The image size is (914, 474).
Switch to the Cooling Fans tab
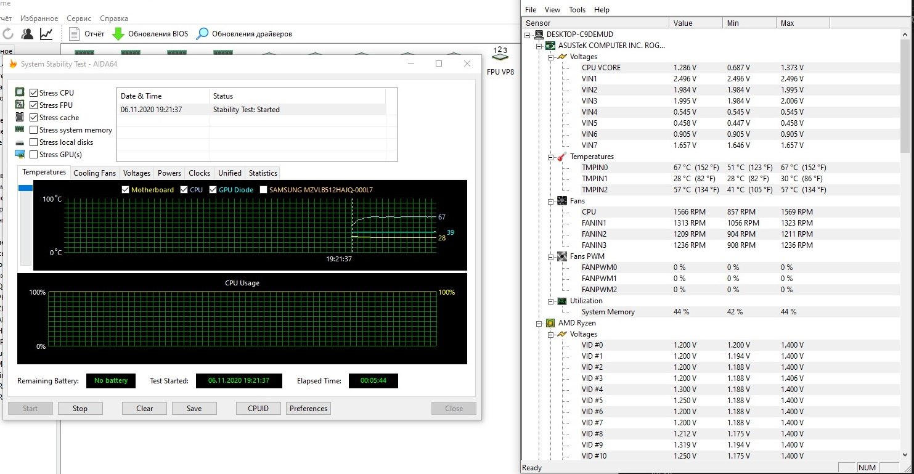[x=94, y=173]
